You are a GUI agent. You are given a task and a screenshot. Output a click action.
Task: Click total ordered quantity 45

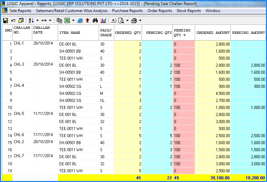click(x=128, y=178)
